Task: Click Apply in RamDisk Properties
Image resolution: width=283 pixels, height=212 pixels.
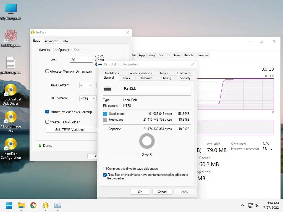Action: 185,192
